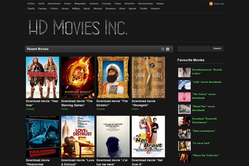Click Comedy tag under The Dictator
The height and width of the screenshot is (166, 249).
tap(100, 109)
